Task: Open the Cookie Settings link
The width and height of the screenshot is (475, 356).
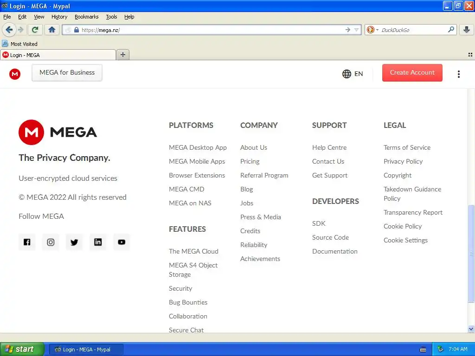Action: [x=405, y=241]
